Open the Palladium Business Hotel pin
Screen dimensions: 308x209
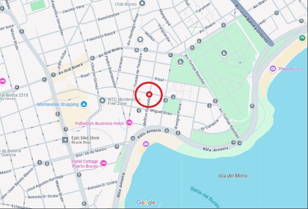pyautogui.click(x=129, y=123)
